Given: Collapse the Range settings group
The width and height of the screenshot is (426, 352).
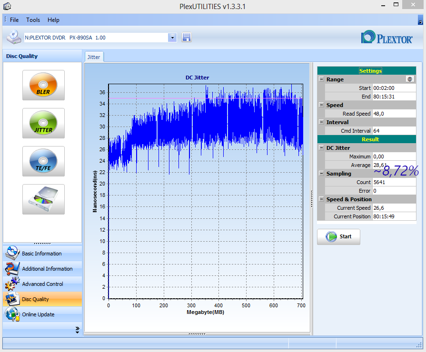Looking at the screenshot, I should [x=321, y=79].
